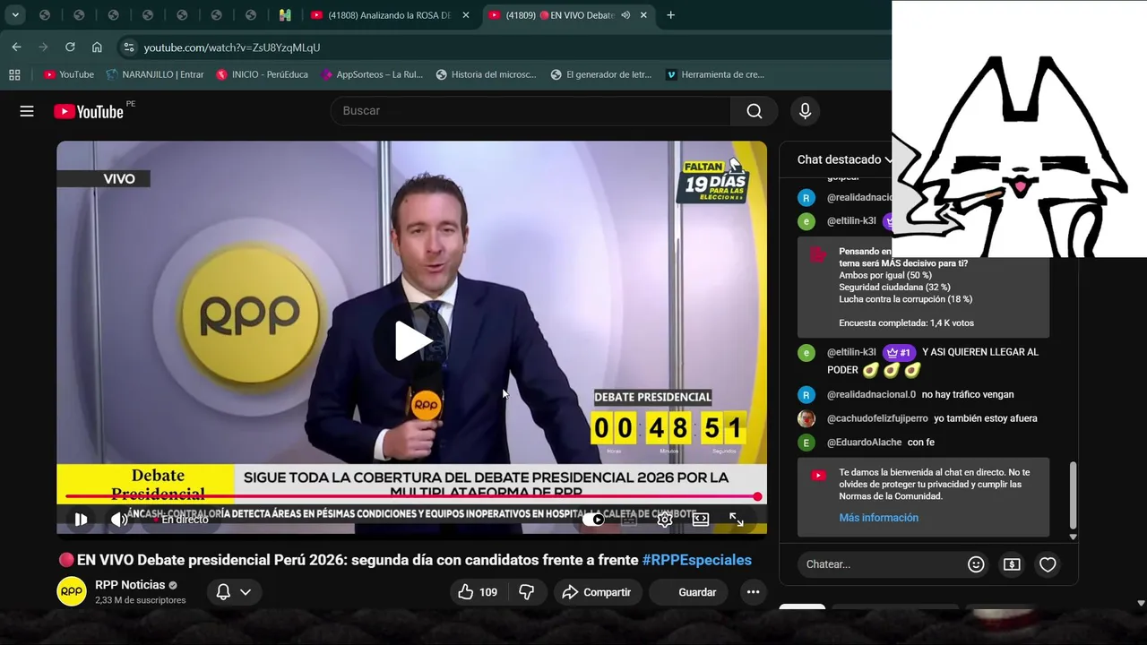This screenshot has height=645, width=1147.
Task: Enter fullscreen mode on the player
Action: coord(737,519)
